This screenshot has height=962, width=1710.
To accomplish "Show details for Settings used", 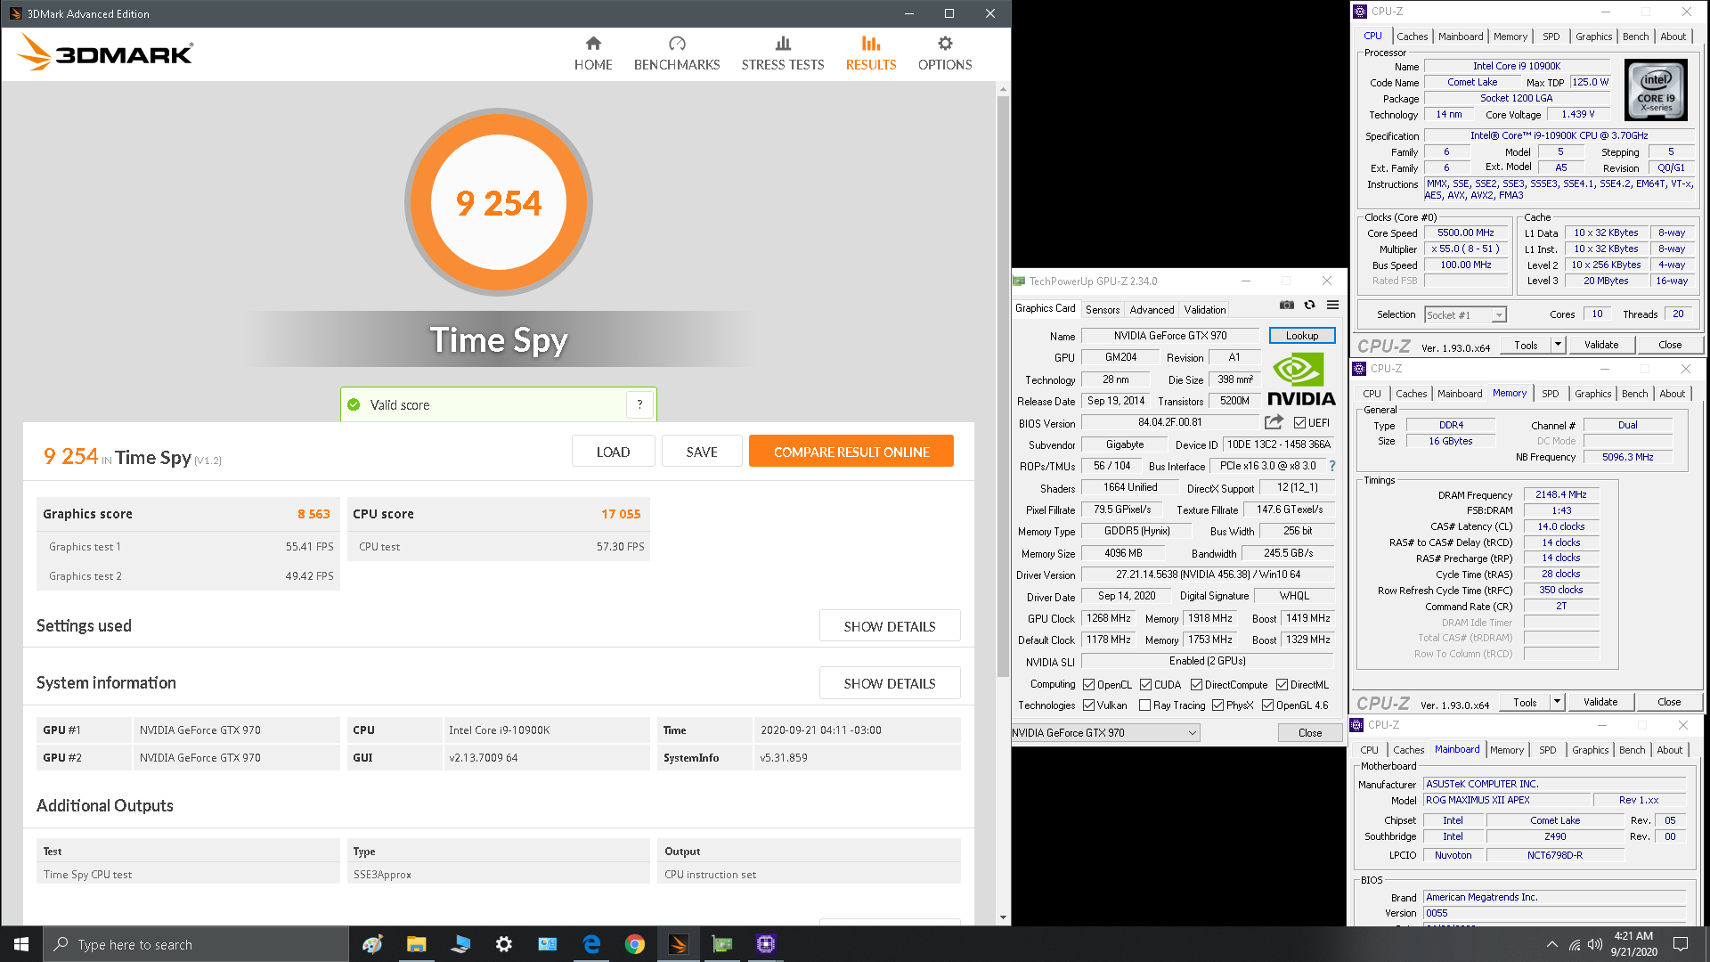I will click(x=890, y=626).
